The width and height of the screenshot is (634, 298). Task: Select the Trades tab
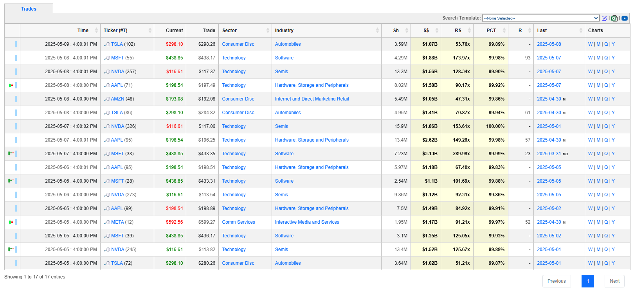tap(29, 9)
